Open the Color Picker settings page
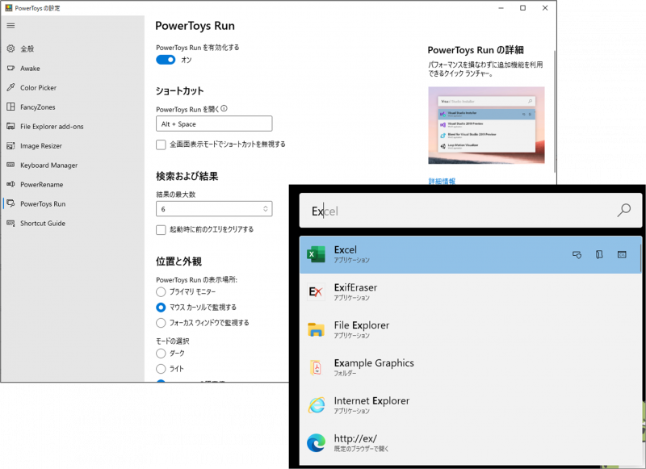The width and height of the screenshot is (646, 469). pos(72,87)
